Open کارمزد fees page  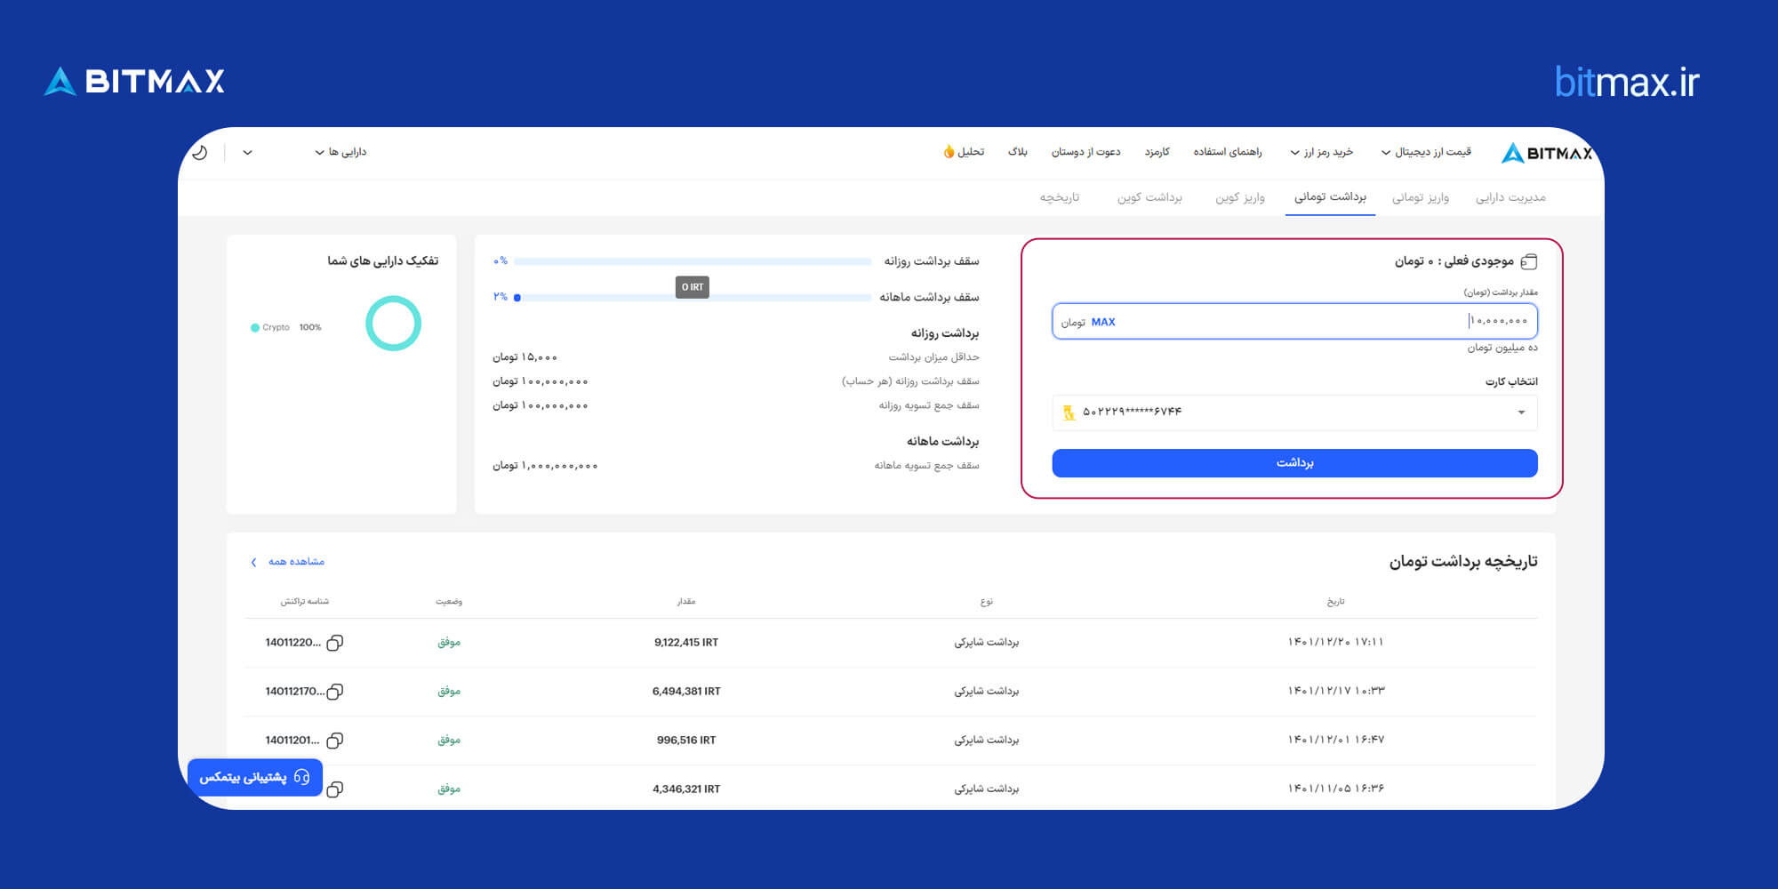[x=1157, y=152]
